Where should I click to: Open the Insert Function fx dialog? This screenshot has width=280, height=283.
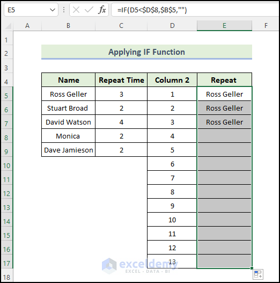click(102, 10)
